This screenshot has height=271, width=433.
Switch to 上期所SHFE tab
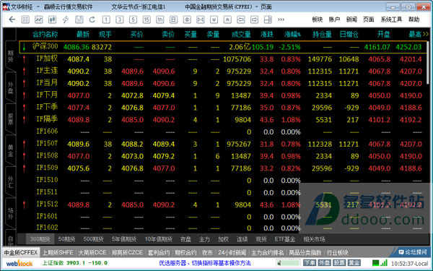[58, 252]
